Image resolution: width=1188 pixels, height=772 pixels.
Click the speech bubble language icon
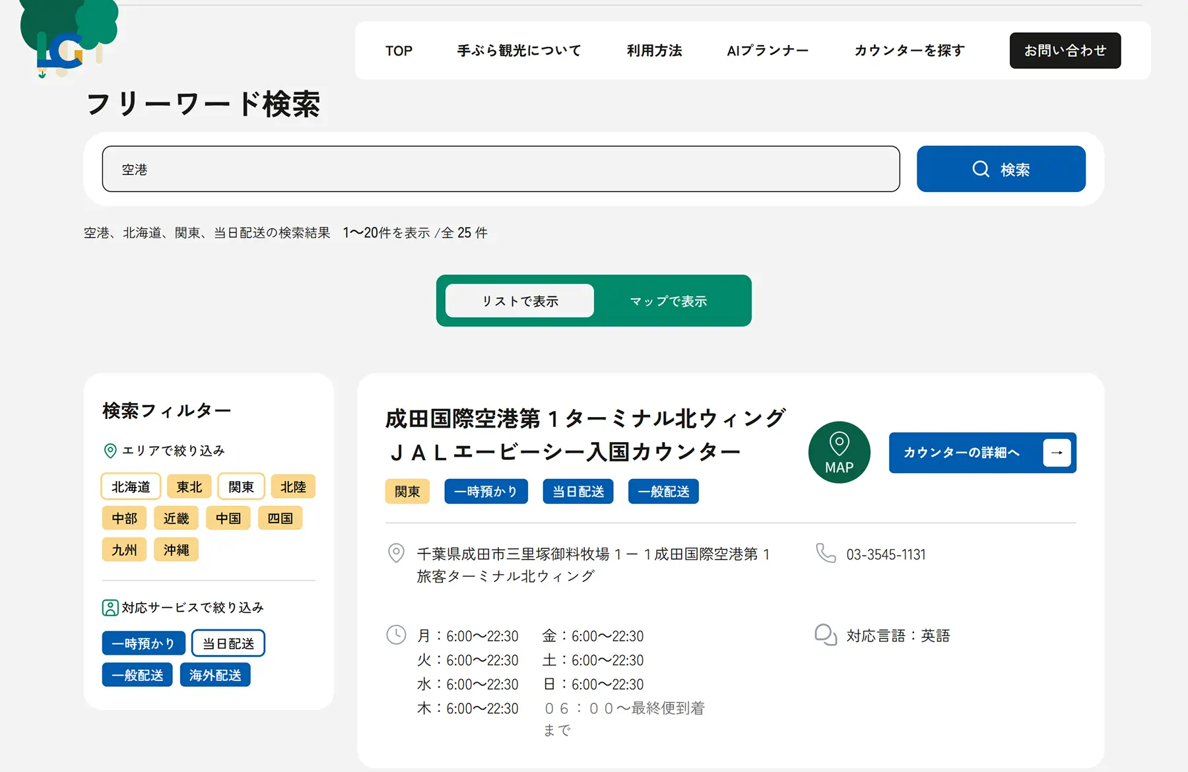826,635
